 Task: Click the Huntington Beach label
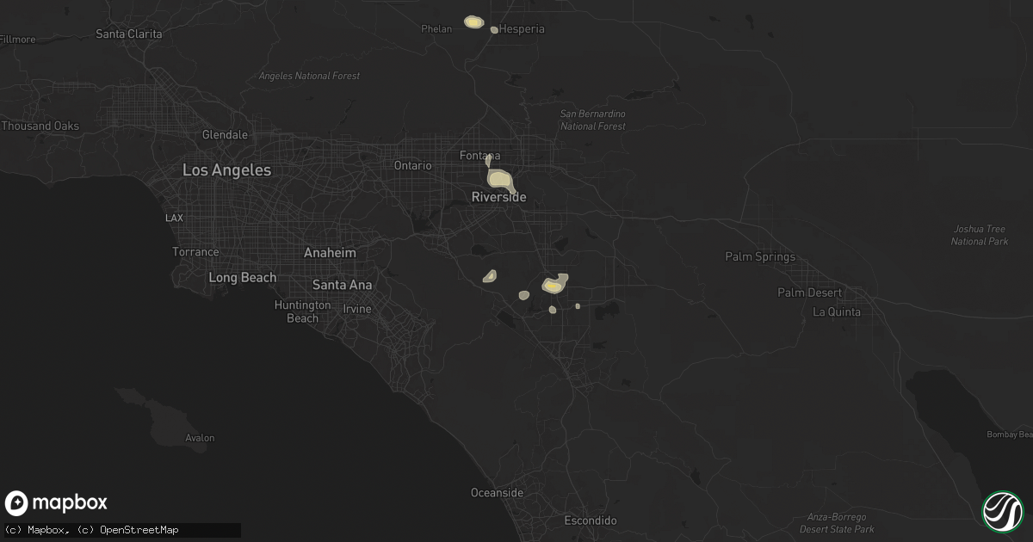coord(302,311)
